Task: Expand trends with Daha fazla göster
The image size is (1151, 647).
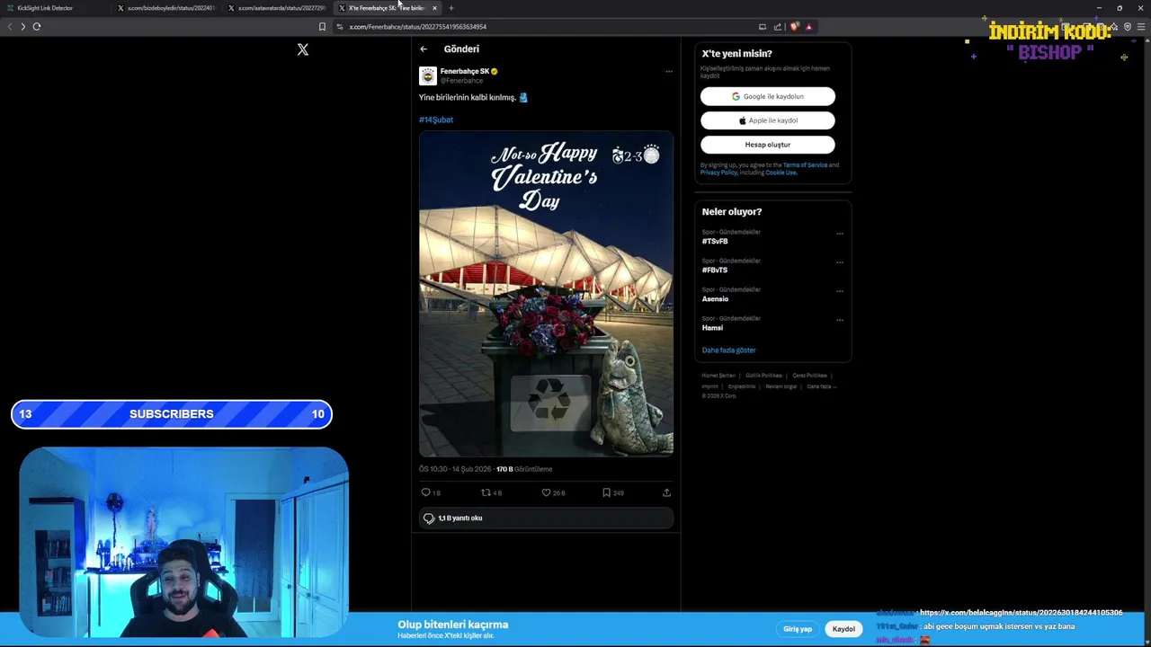Action: coord(728,350)
